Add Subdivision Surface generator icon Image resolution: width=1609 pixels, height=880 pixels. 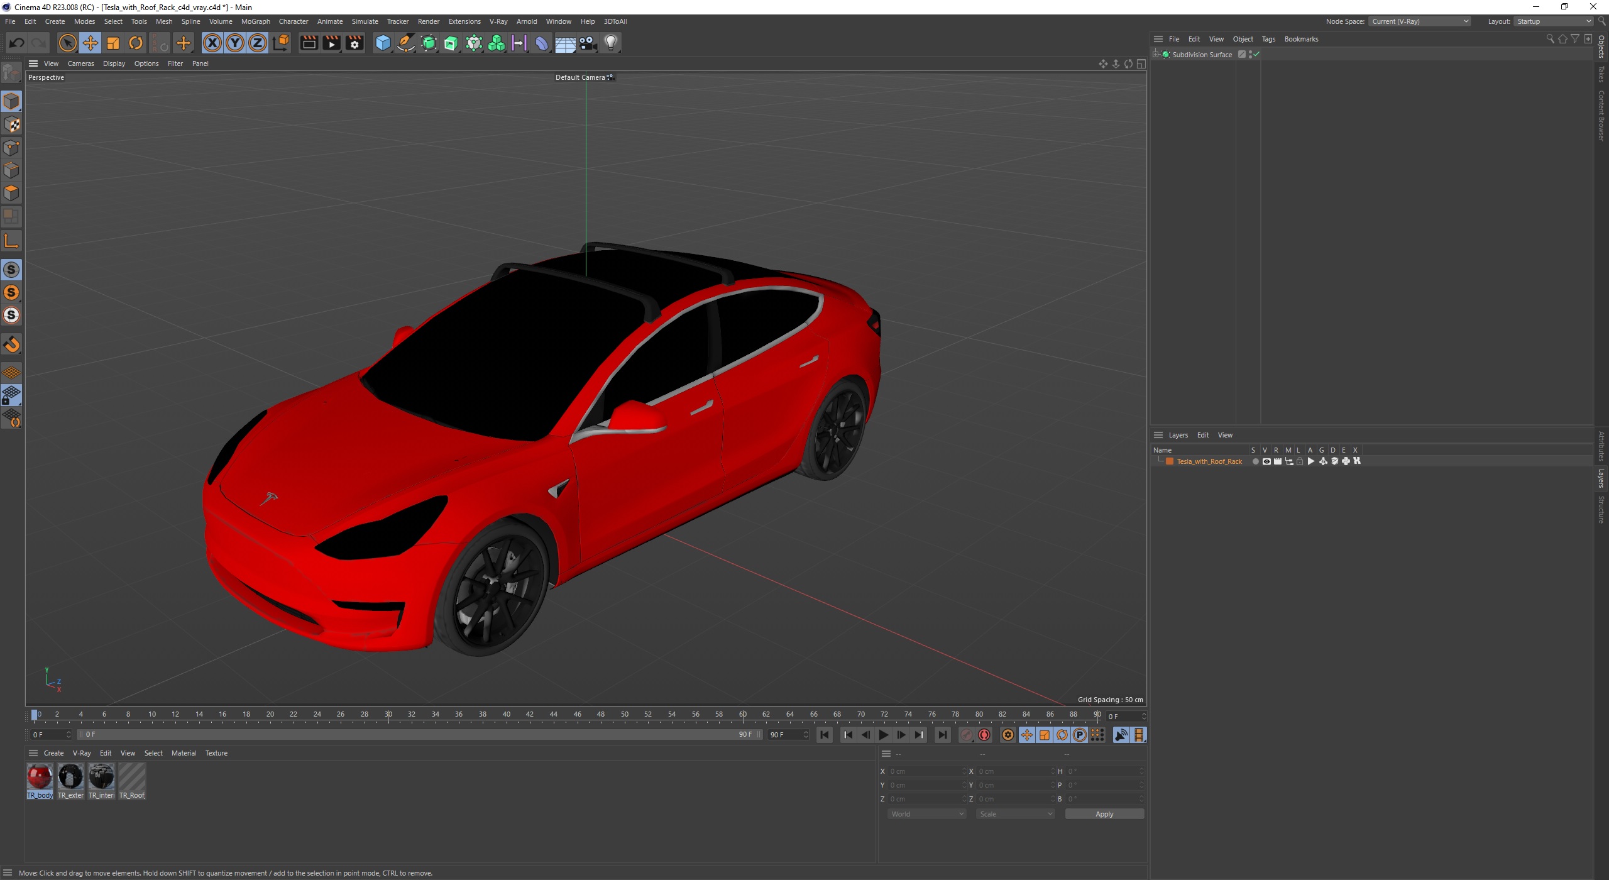click(x=429, y=43)
